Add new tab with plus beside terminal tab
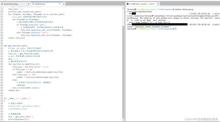This screenshot has height=122, width=220. click(x=158, y=4)
